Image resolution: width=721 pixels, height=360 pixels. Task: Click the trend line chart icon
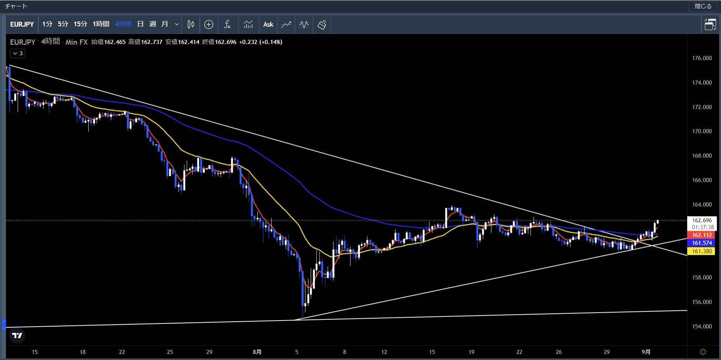coord(286,24)
